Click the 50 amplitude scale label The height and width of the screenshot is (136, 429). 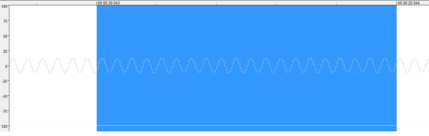pos(5,36)
